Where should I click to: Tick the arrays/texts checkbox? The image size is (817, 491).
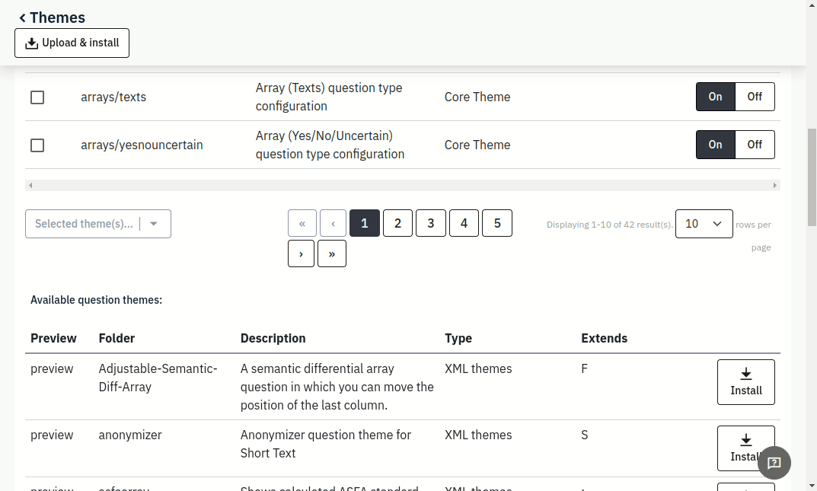(x=37, y=97)
